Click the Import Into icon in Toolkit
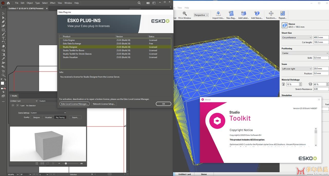The image size is (329, 176). coord(218,13)
